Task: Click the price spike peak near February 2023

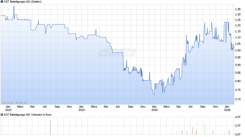Action: 14,7
